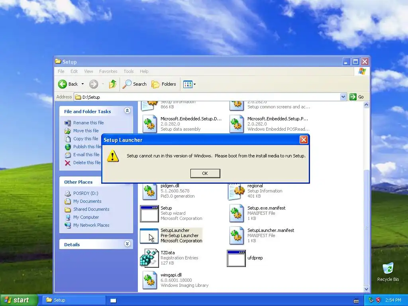408x306 pixels.
Task: Toggle the Folders pane
Action: pyautogui.click(x=164, y=84)
